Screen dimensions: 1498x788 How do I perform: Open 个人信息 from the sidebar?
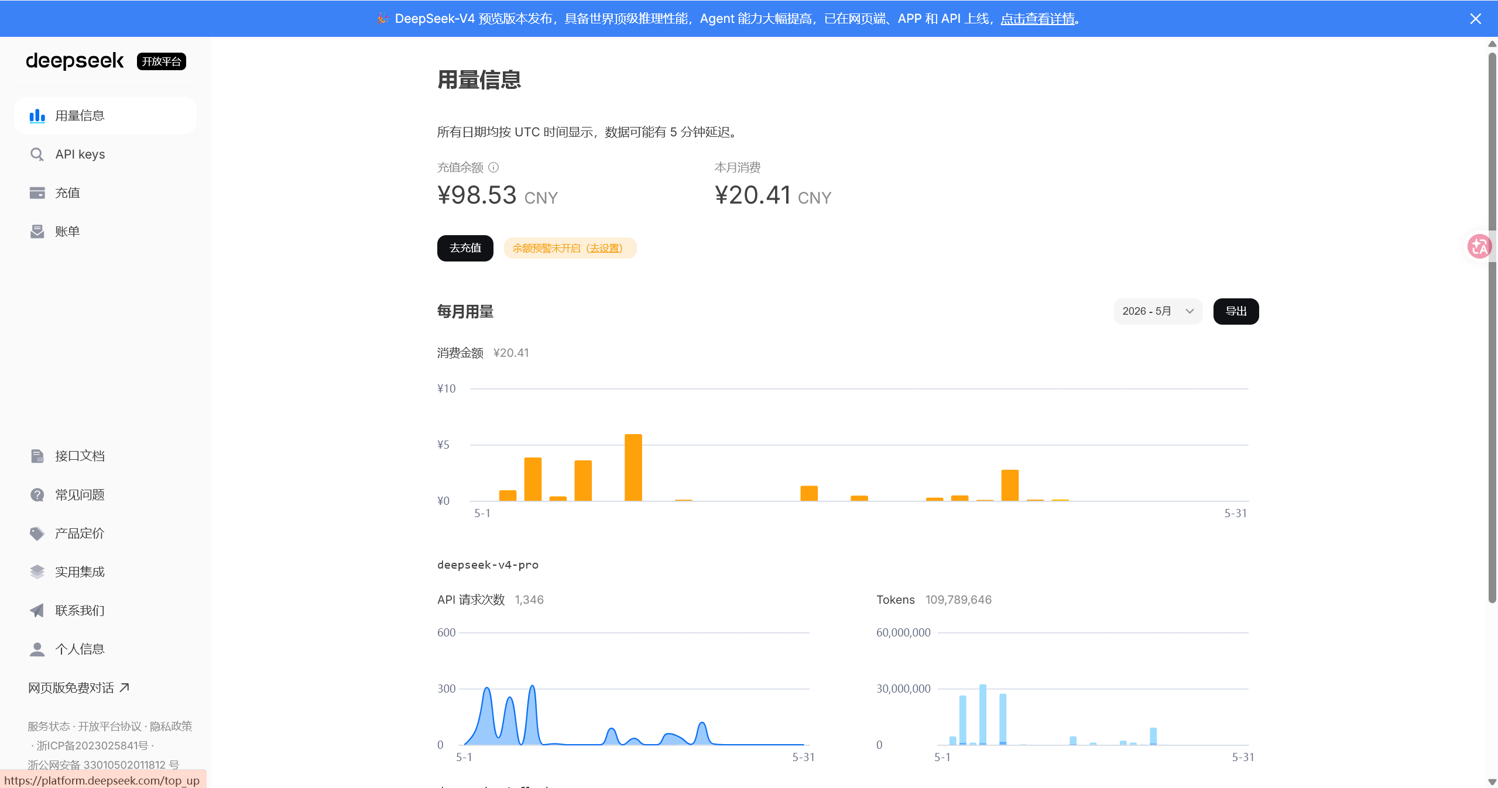tap(105, 649)
